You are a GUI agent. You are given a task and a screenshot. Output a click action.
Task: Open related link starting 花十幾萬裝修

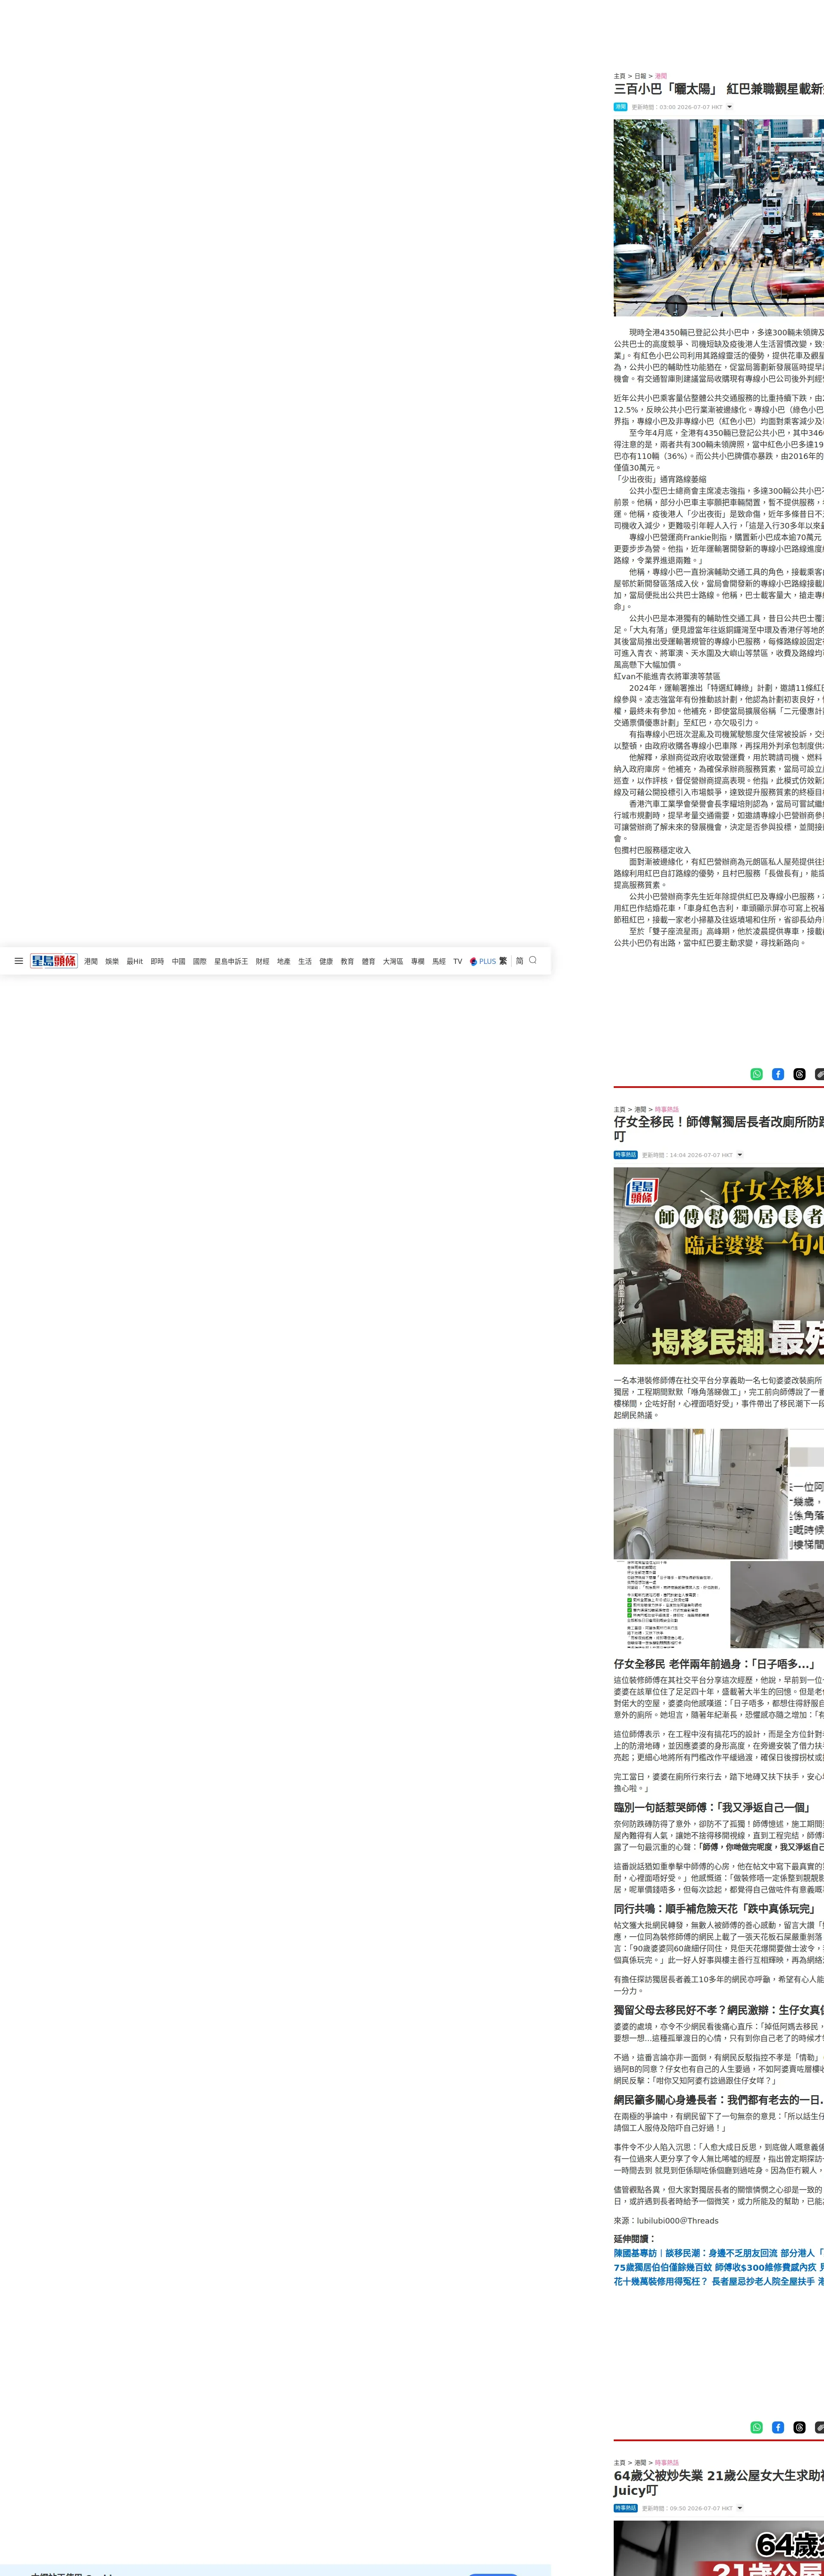click(719, 2281)
